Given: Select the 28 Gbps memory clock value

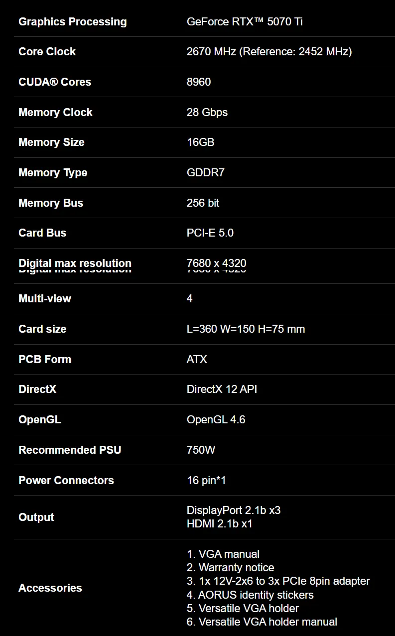Looking at the screenshot, I should (x=207, y=112).
